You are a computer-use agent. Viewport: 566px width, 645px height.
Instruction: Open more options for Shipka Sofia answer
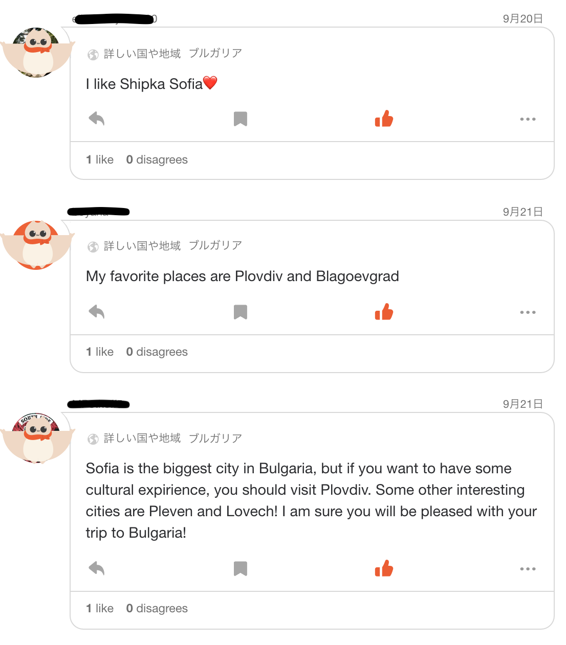(x=528, y=119)
